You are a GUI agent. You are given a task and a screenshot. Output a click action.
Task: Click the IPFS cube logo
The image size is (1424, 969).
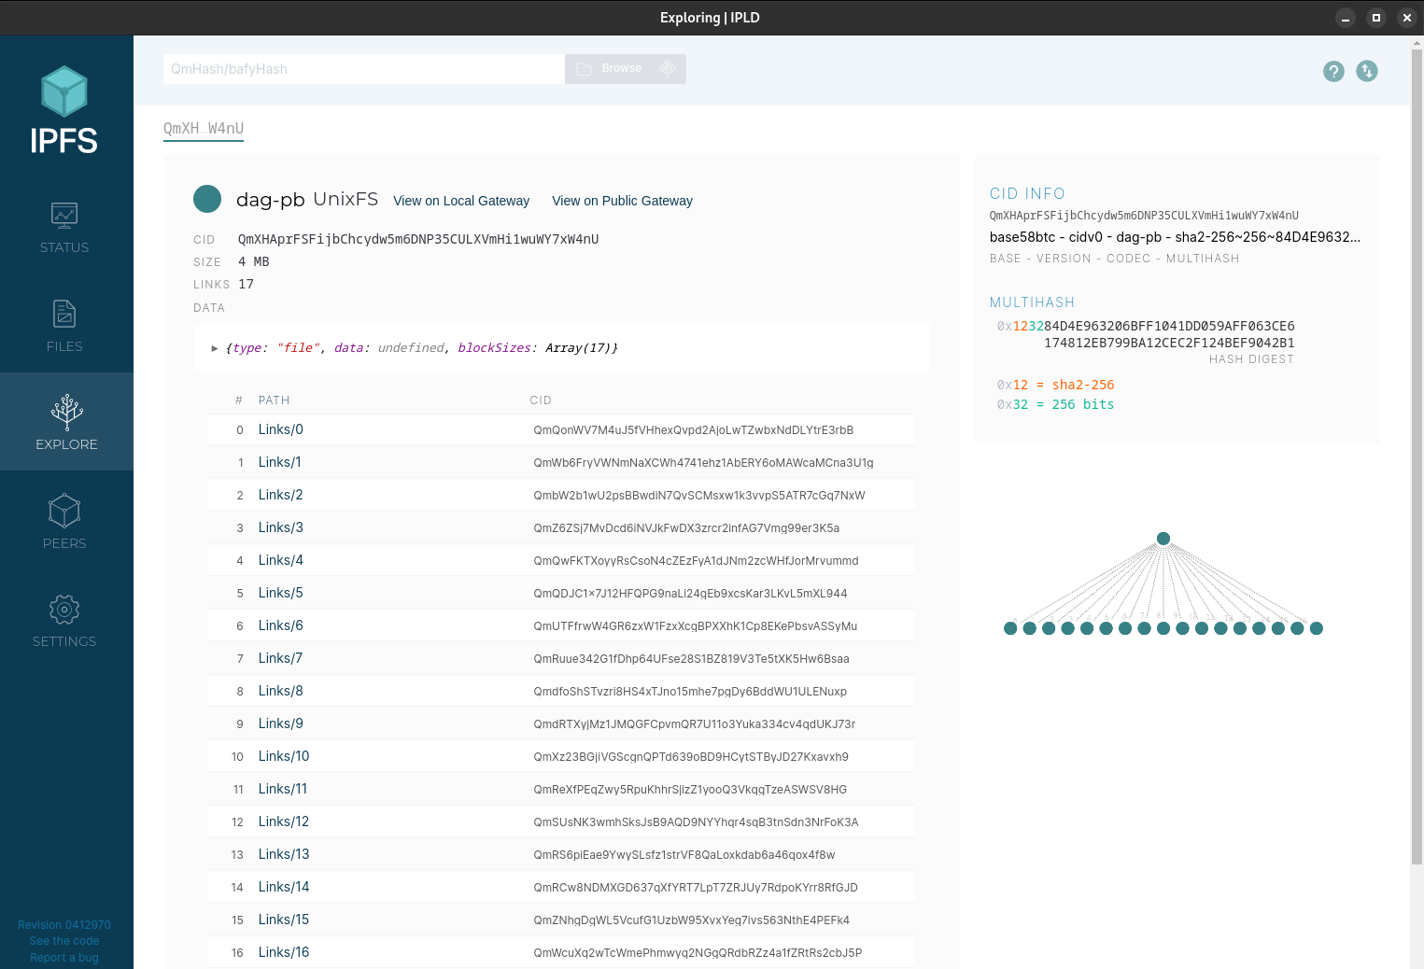pyautogui.click(x=64, y=91)
